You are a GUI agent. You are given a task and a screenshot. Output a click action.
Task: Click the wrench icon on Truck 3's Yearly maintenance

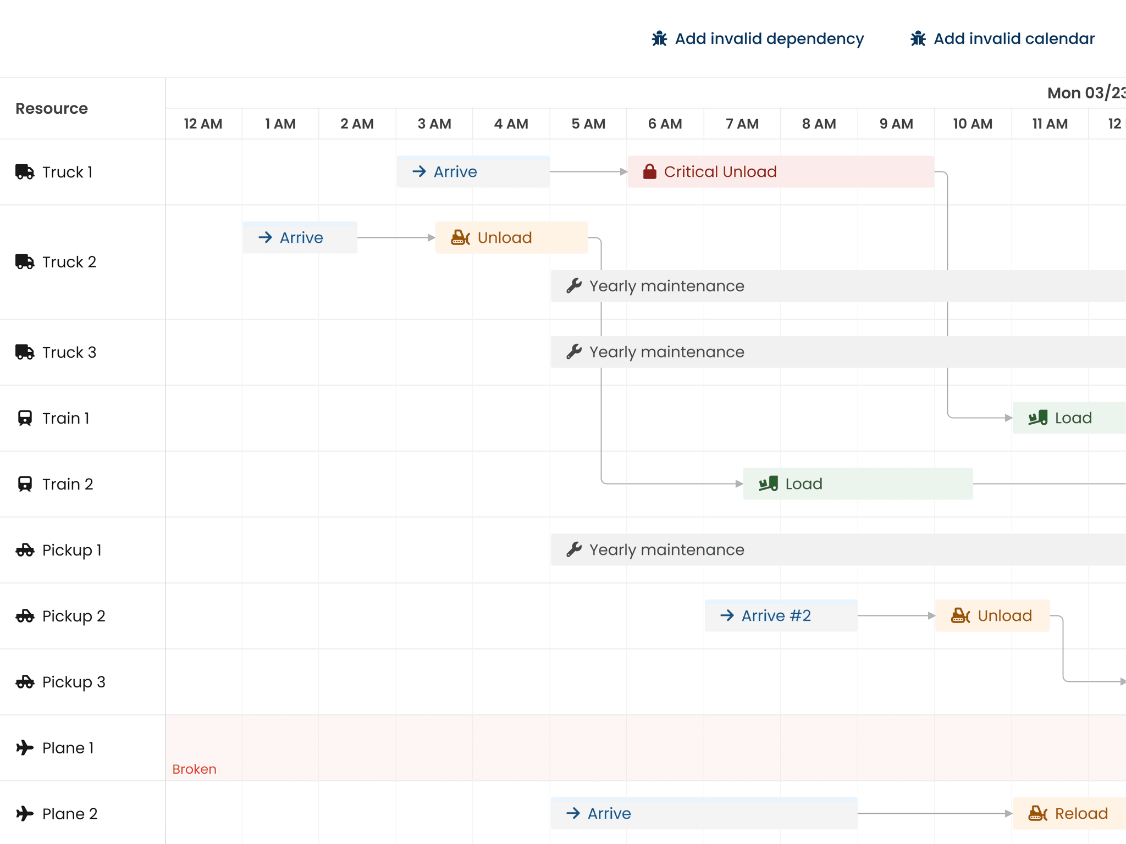point(573,352)
